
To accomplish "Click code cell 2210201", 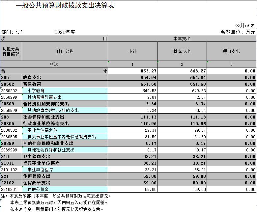I will (x=11, y=189).
